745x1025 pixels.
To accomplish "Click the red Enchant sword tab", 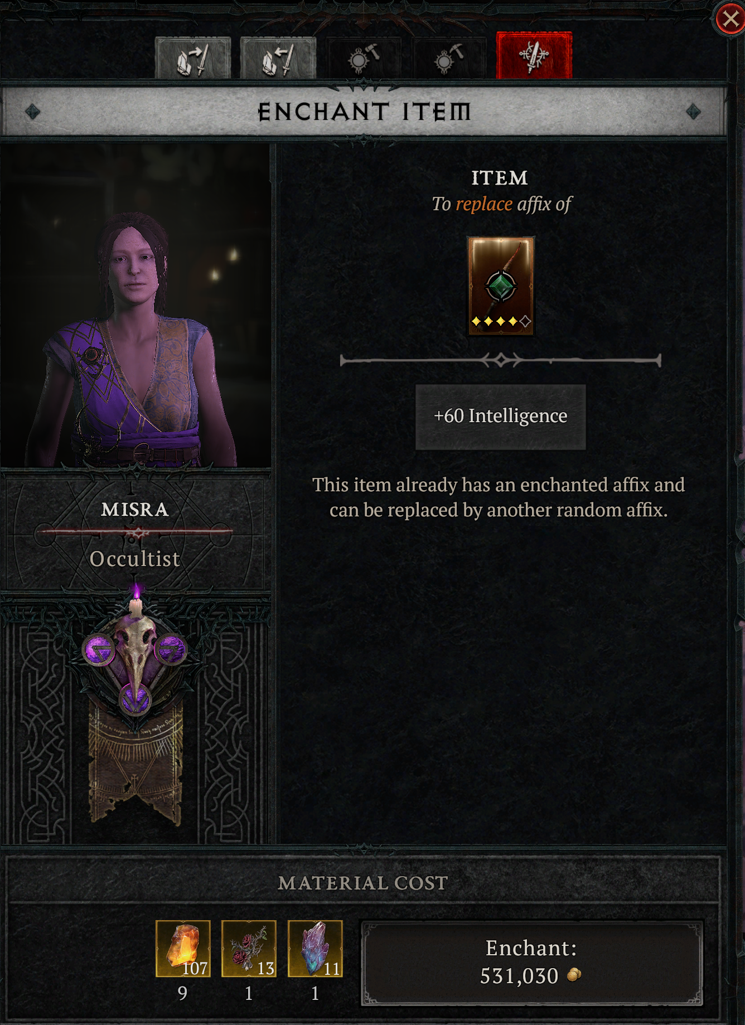I will pos(534,55).
